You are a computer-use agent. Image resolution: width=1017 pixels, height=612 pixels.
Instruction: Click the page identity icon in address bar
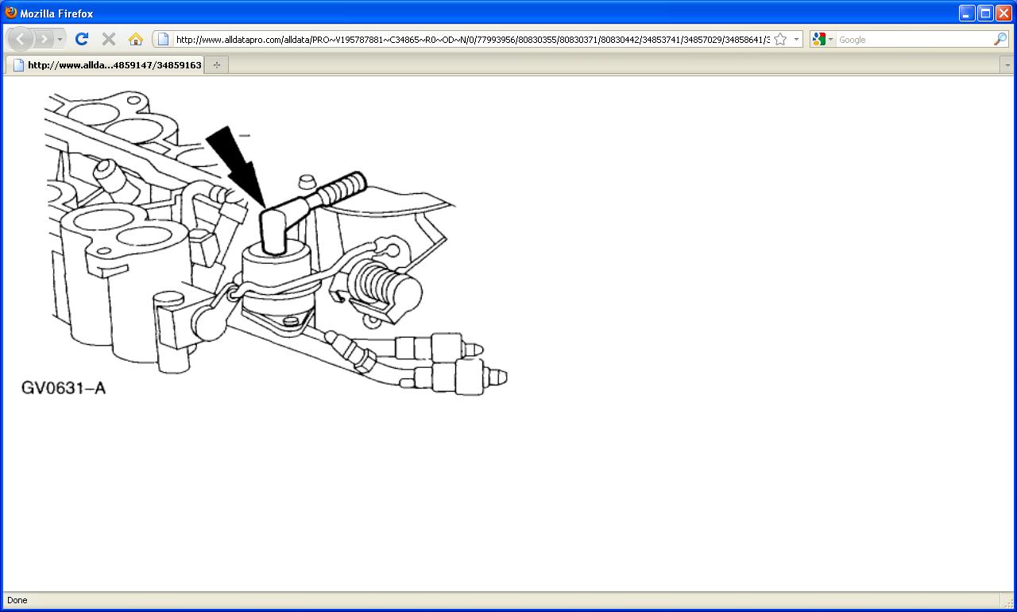pos(163,39)
